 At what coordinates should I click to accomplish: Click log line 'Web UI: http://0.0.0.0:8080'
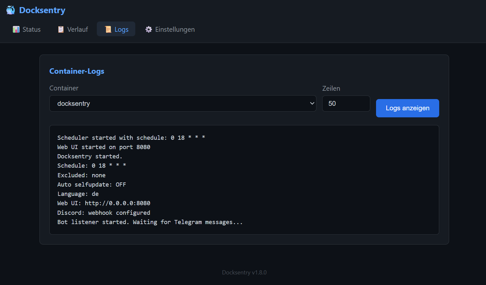[x=104, y=203]
